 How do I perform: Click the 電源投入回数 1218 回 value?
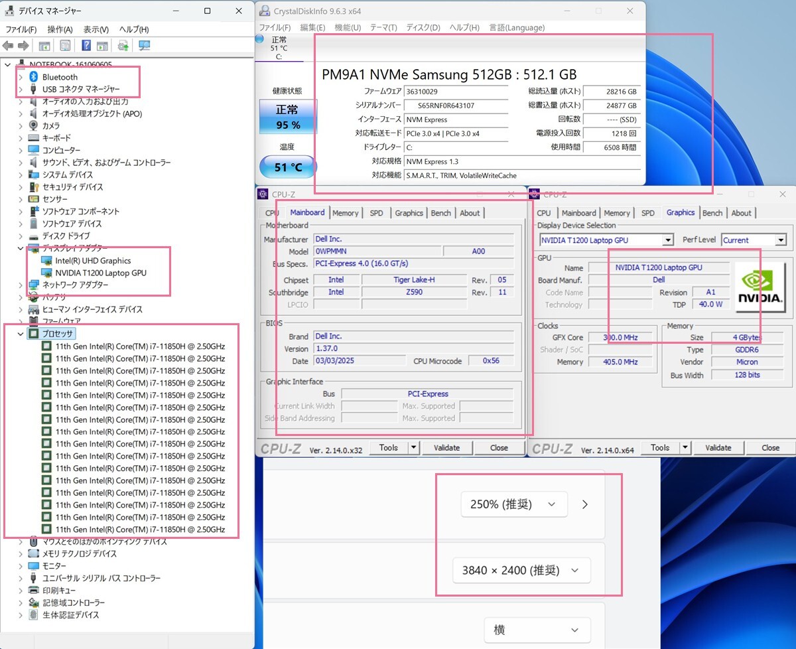tap(612, 133)
